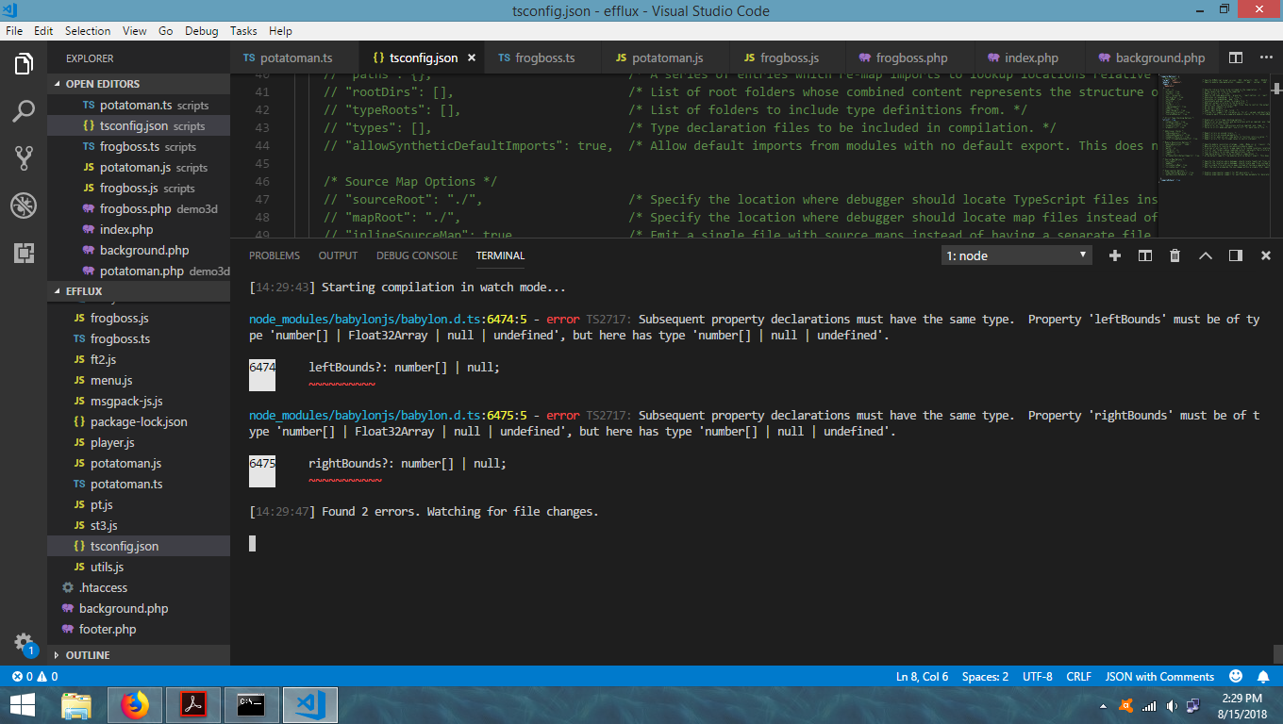Open babylon.d.ts:6474:5 error link
Image resolution: width=1283 pixels, height=724 pixels.
coord(388,320)
